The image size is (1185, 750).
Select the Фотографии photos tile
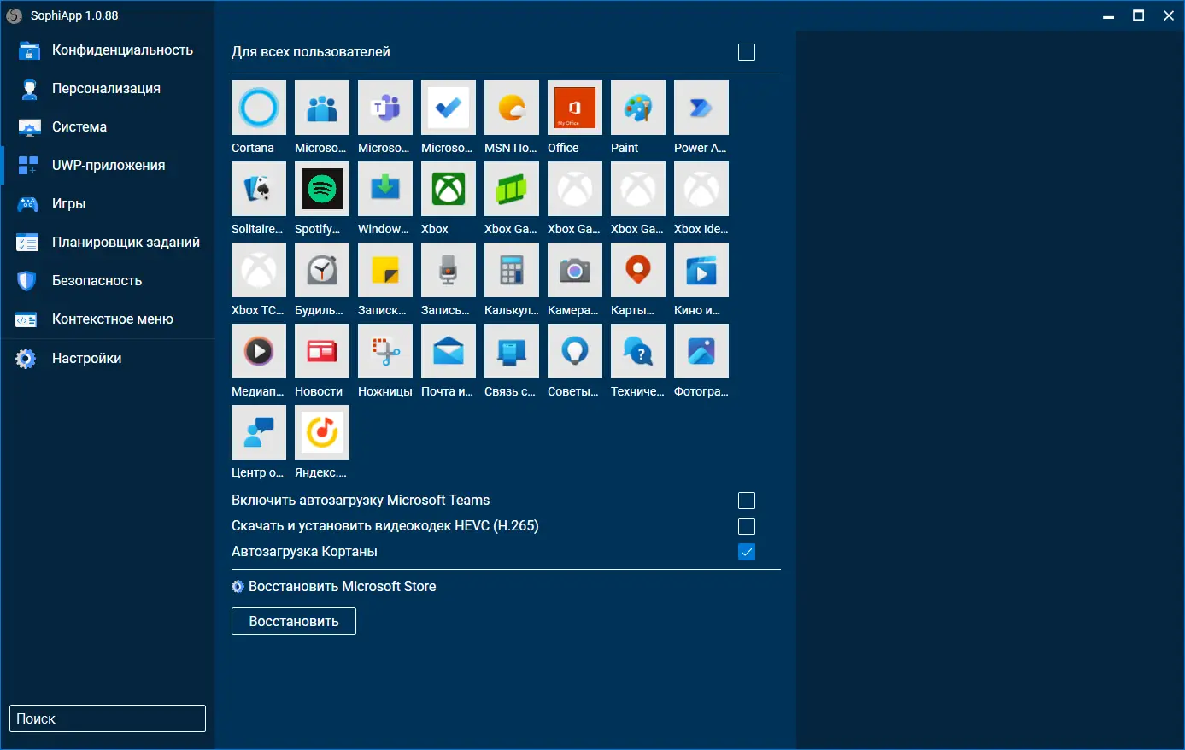click(701, 351)
